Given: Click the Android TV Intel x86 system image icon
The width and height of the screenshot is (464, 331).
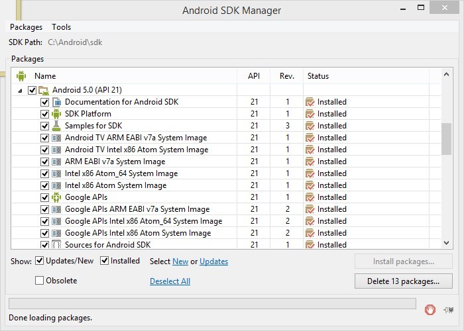Looking at the screenshot, I should tap(56, 150).
